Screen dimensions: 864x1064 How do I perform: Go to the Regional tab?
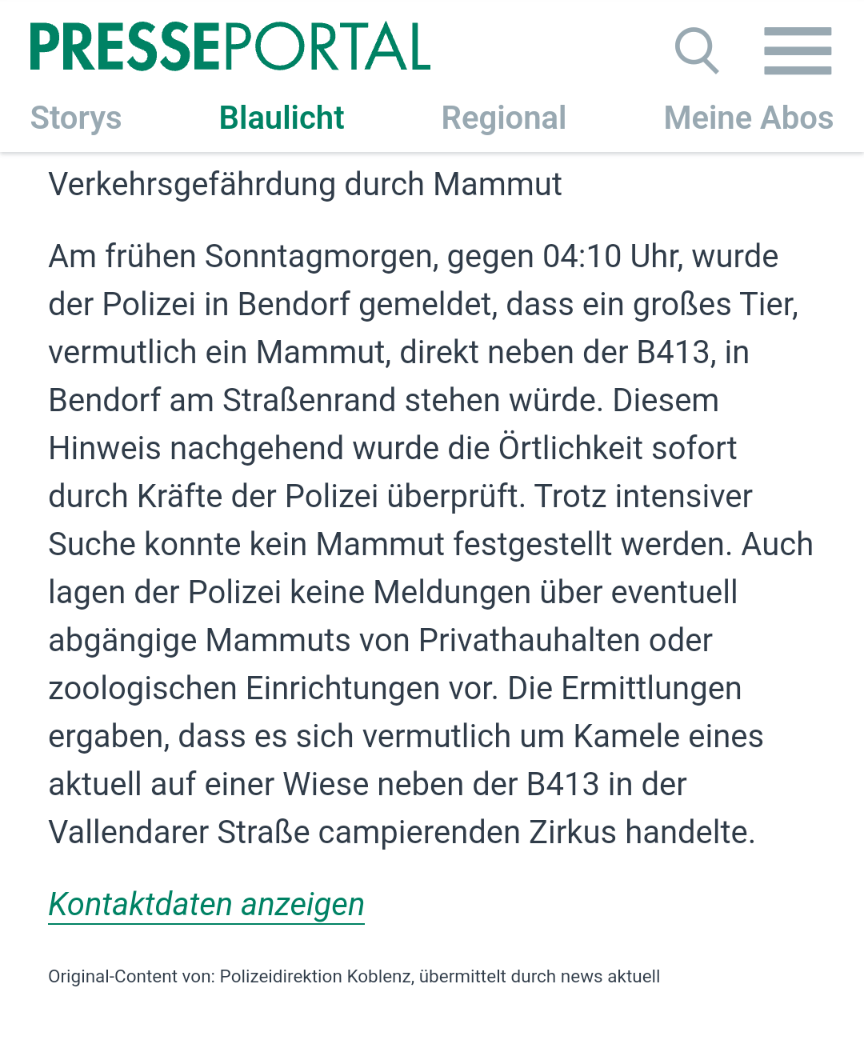click(504, 118)
